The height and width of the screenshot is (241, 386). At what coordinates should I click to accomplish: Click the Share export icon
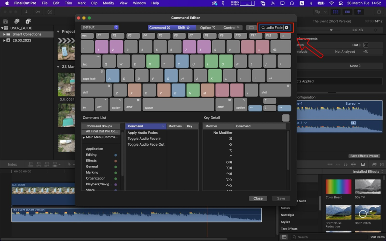coord(379,12)
